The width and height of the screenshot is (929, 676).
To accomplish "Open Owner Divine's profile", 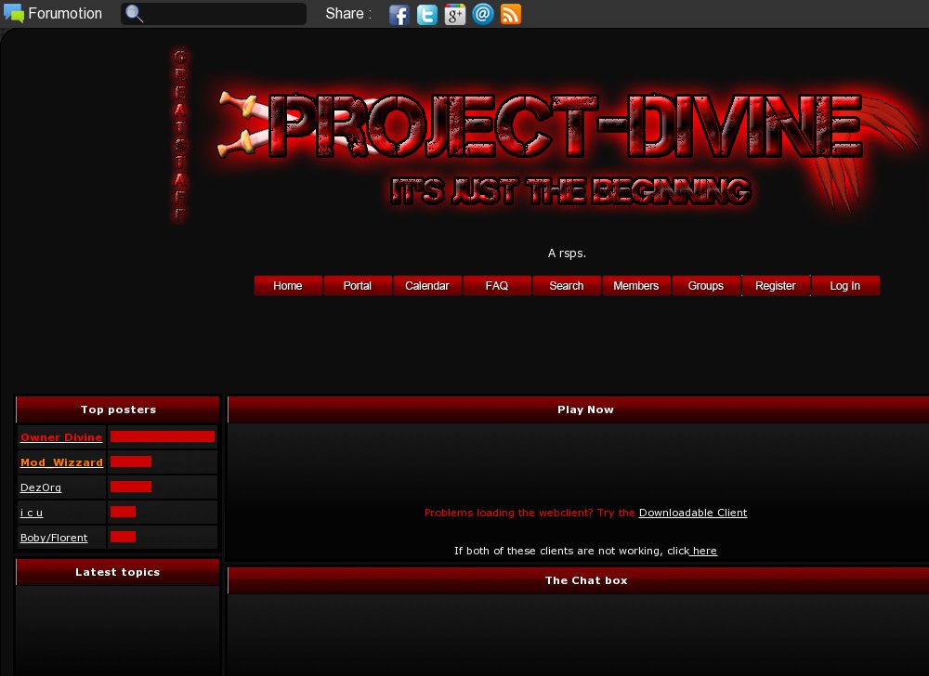I will [61, 437].
